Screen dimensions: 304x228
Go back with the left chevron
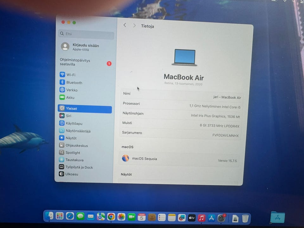[x=125, y=25]
